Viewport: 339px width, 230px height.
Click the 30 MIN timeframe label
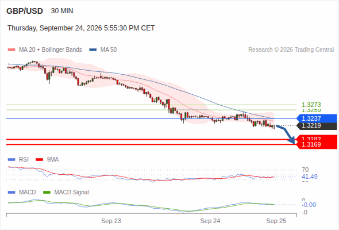62,11
